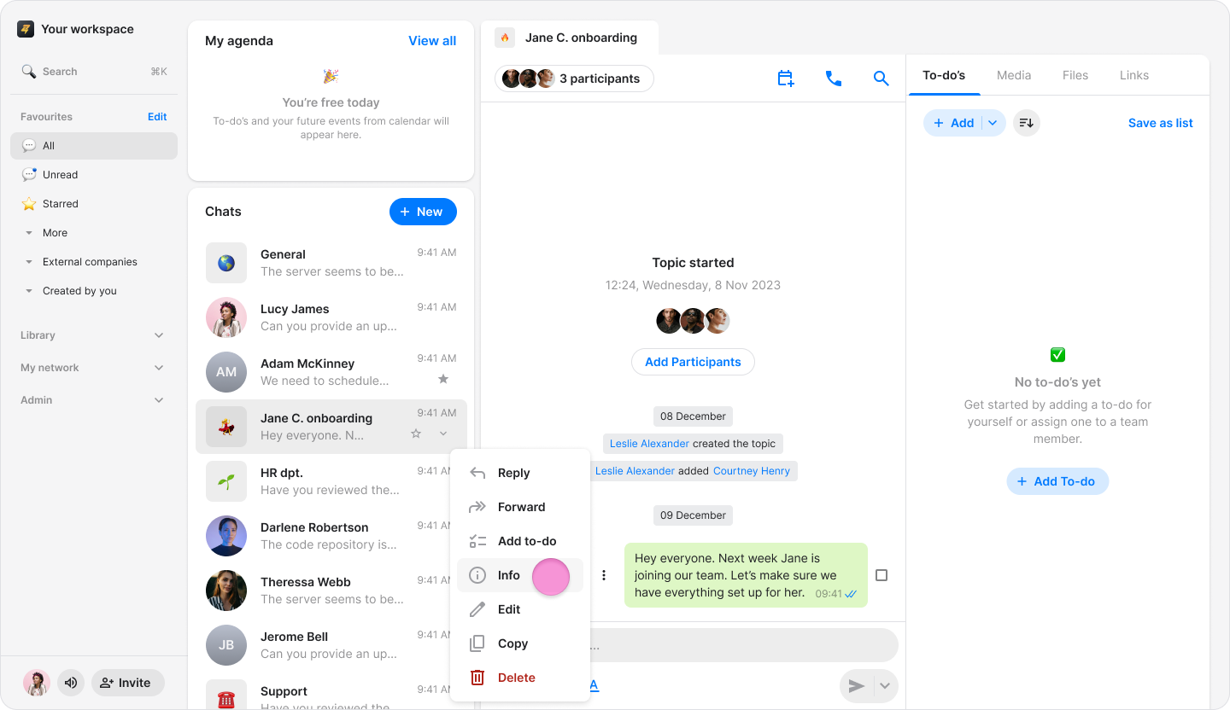
Task: Switch to the Files tab
Action: click(1075, 75)
